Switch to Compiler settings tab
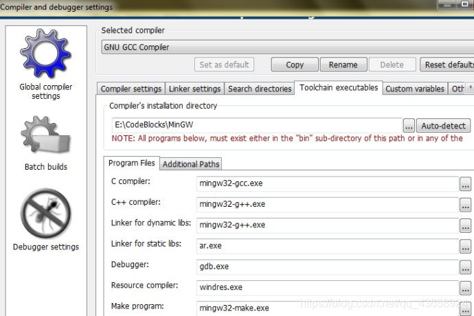This screenshot has height=316, width=474. 131,89
